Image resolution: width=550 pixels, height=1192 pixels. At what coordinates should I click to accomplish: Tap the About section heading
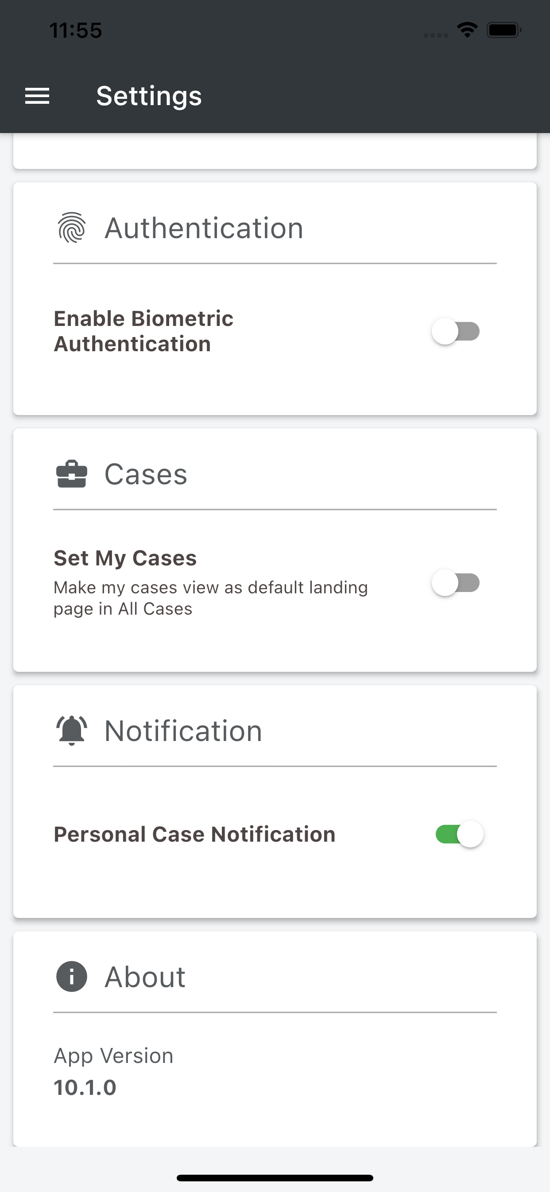tap(145, 977)
